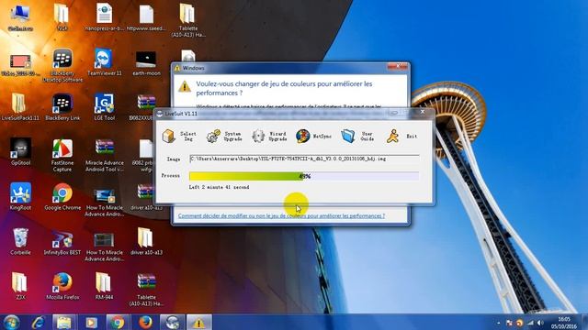Click the Image file path field
This screenshot has height=330, width=588.
point(304,159)
